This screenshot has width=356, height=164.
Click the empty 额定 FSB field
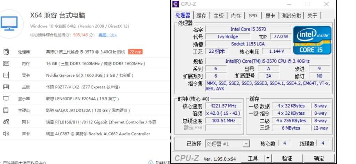coord(224,128)
